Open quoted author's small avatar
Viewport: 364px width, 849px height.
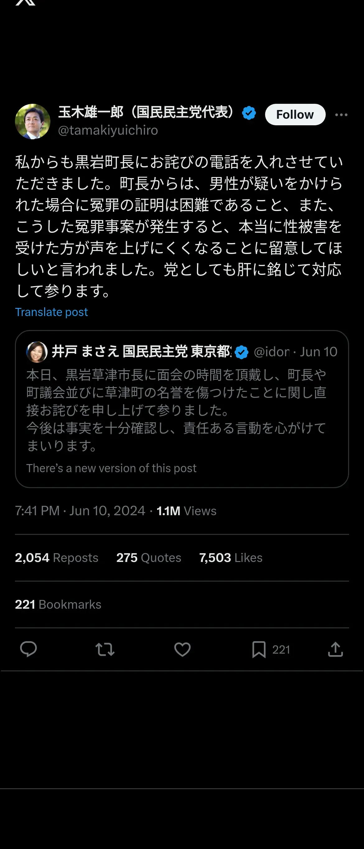coord(36,352)
